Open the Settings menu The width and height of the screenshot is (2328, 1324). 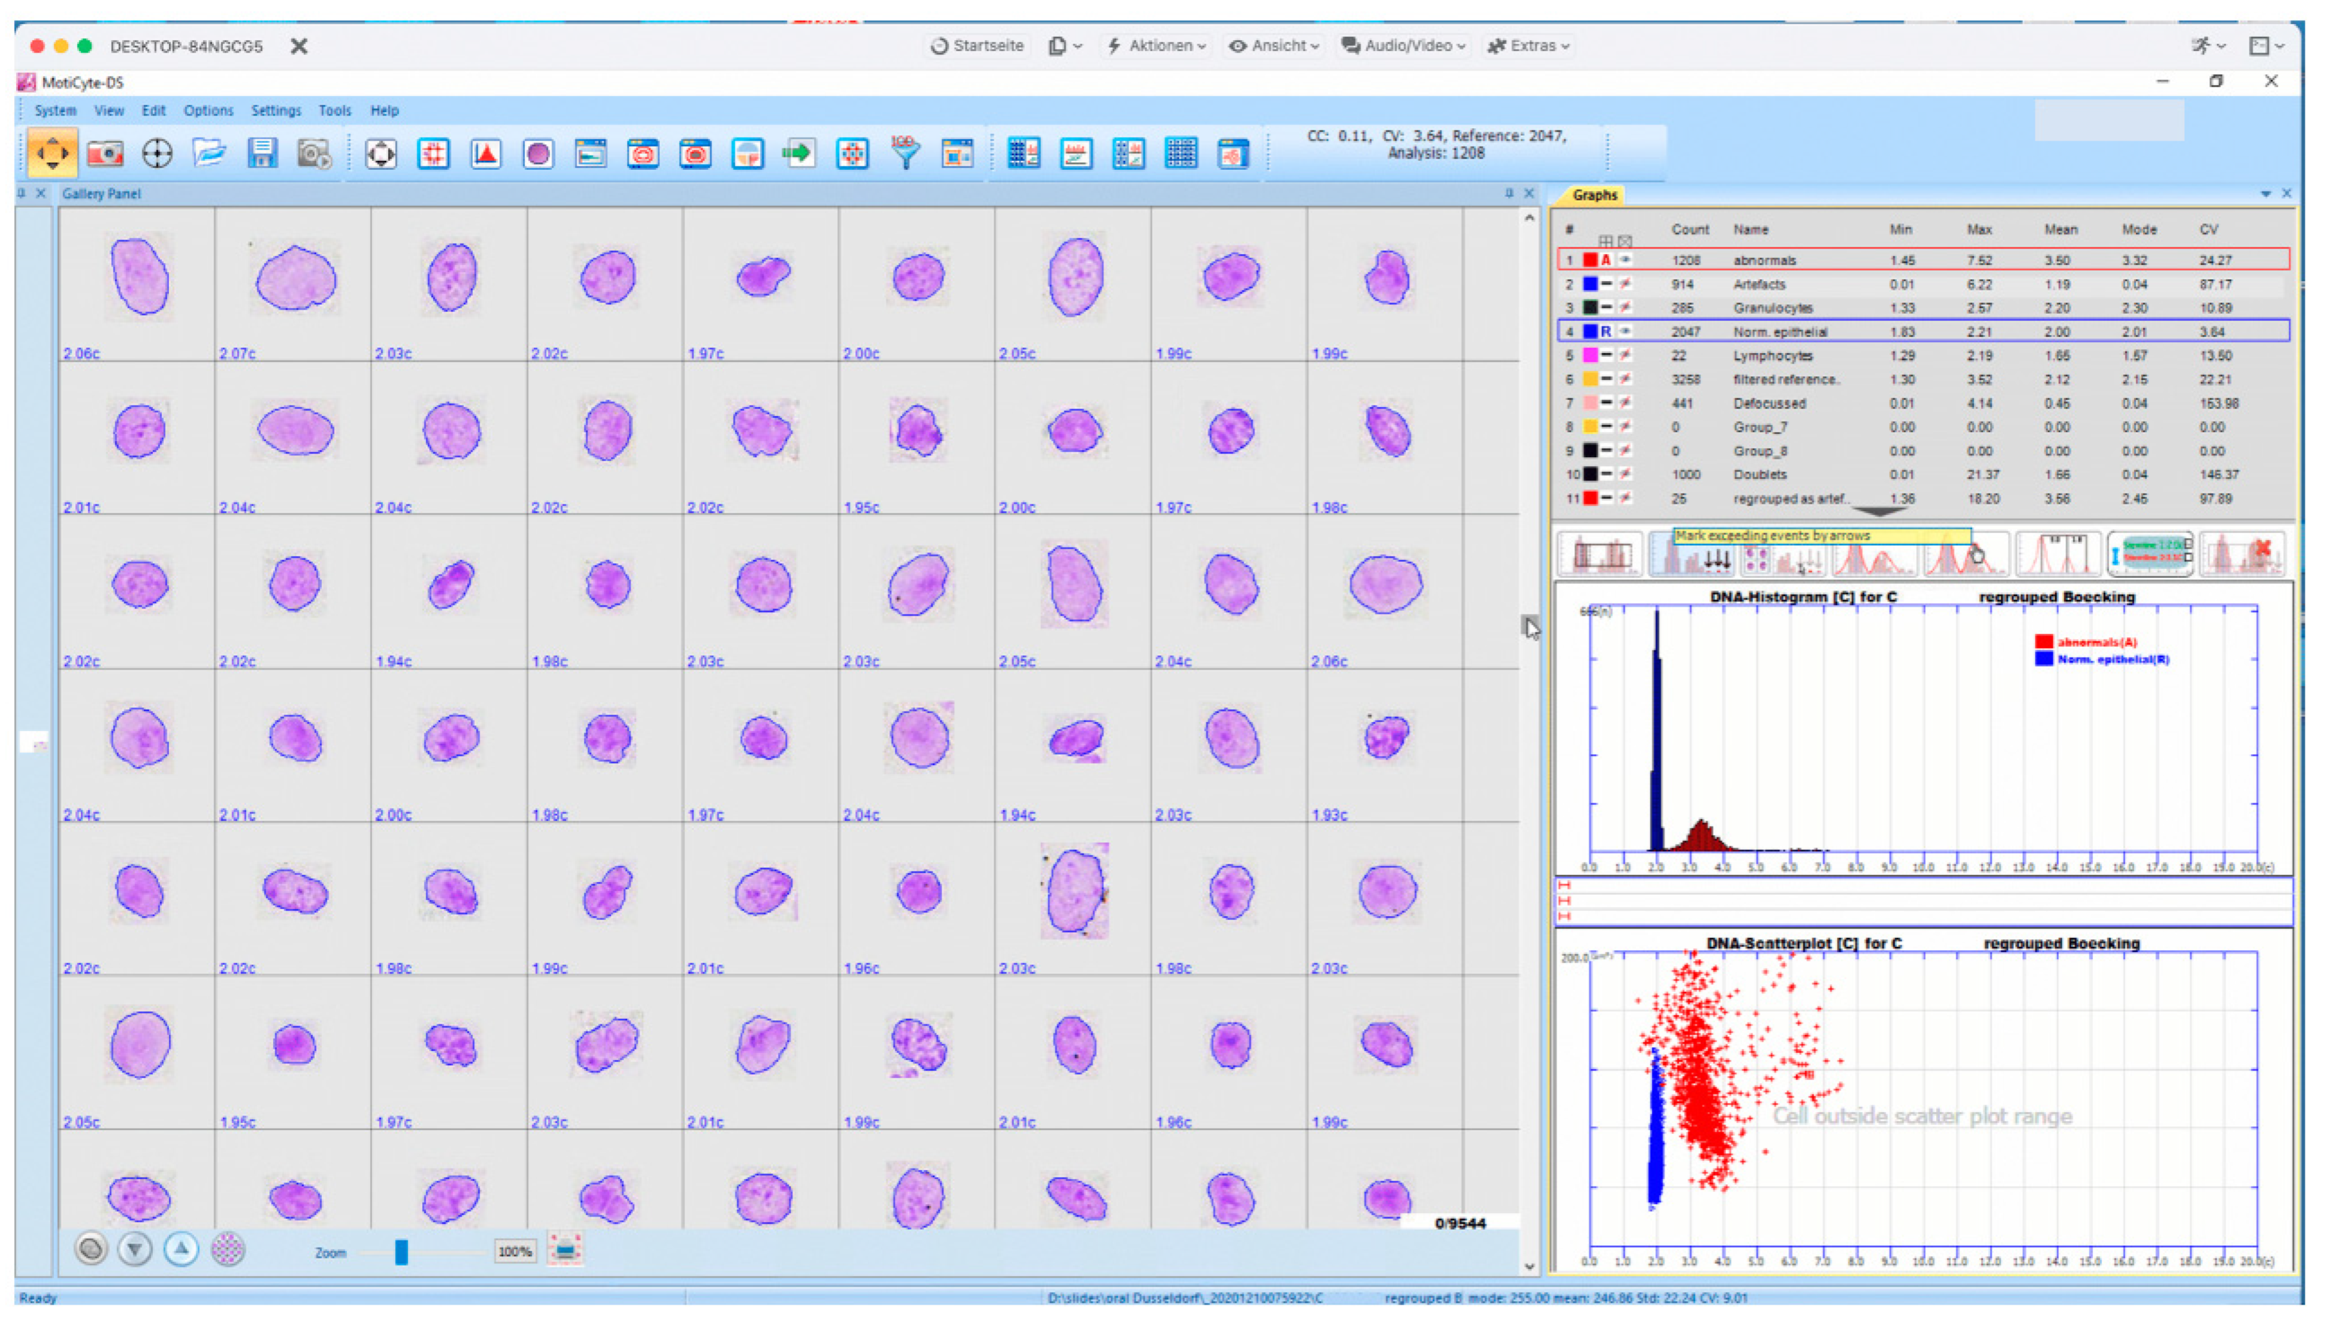click(275, 110)
